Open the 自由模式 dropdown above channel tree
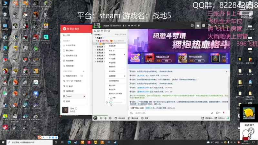 click(98, 35)
